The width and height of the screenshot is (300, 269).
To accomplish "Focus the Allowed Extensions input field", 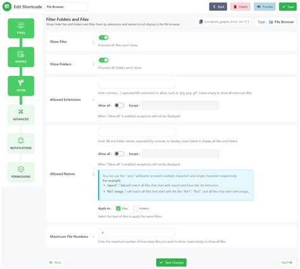I will point(137,84).
